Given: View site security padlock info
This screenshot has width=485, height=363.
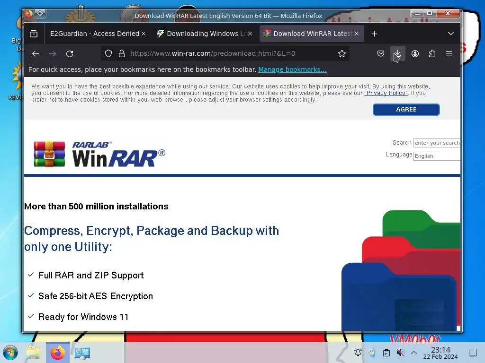Looking at the screenshot, I should coord(122,54).
